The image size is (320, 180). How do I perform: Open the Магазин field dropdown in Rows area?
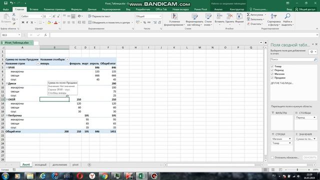290,139
